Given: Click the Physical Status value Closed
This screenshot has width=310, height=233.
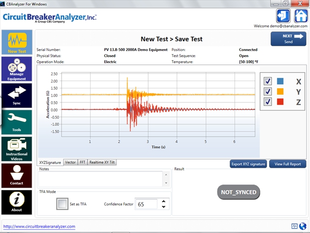Looking at the screenshot, I should (x=110, y=56).
